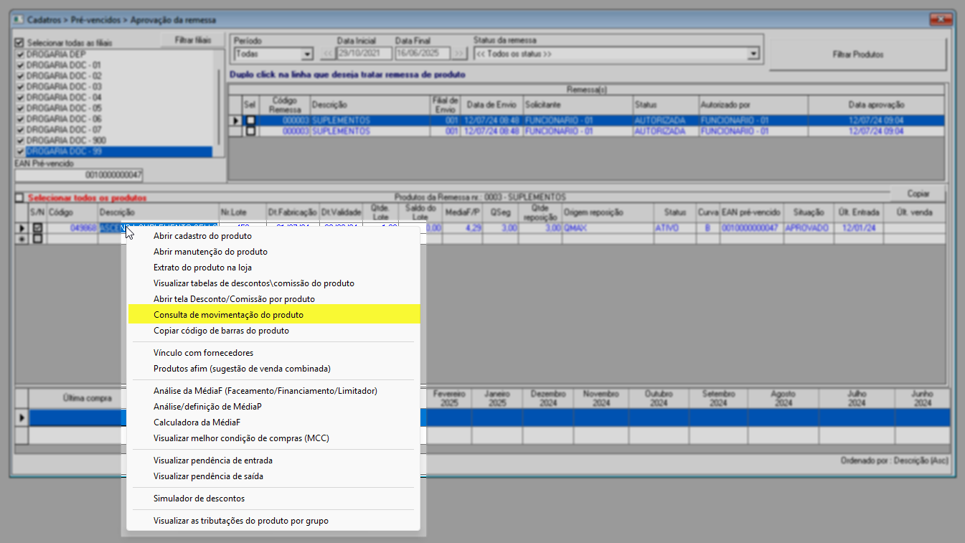This screenshot has height=543, width=965.
Task: Toggle DROGARIA DOC - 04 checkbox
Action: (19, 97)
